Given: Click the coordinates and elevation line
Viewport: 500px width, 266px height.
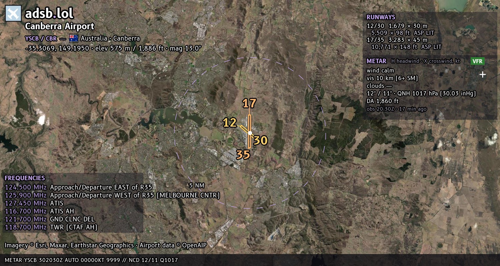Looking at the screenshot, I should click(113, 48).
